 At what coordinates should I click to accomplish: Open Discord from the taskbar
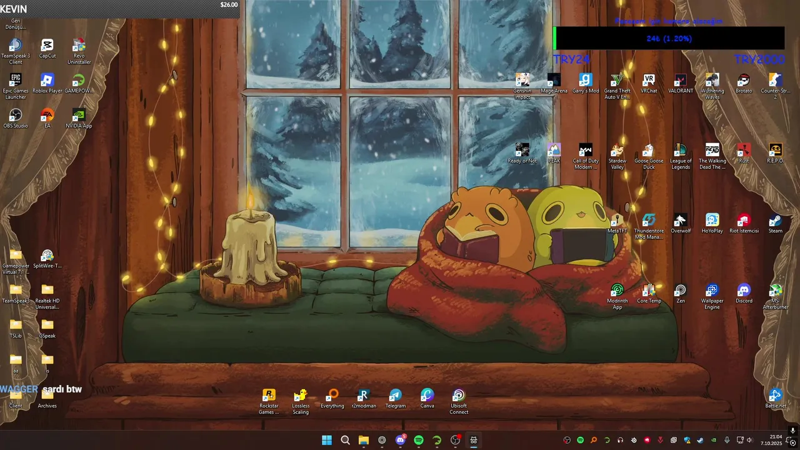click(401, 440)
